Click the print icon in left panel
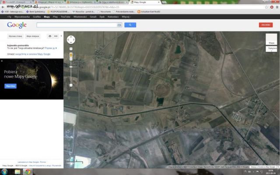 coord(50,36)
